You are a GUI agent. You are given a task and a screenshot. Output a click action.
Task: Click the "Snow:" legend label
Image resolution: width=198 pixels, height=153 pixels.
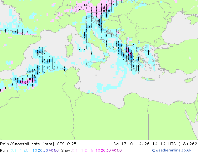[67, 151]
